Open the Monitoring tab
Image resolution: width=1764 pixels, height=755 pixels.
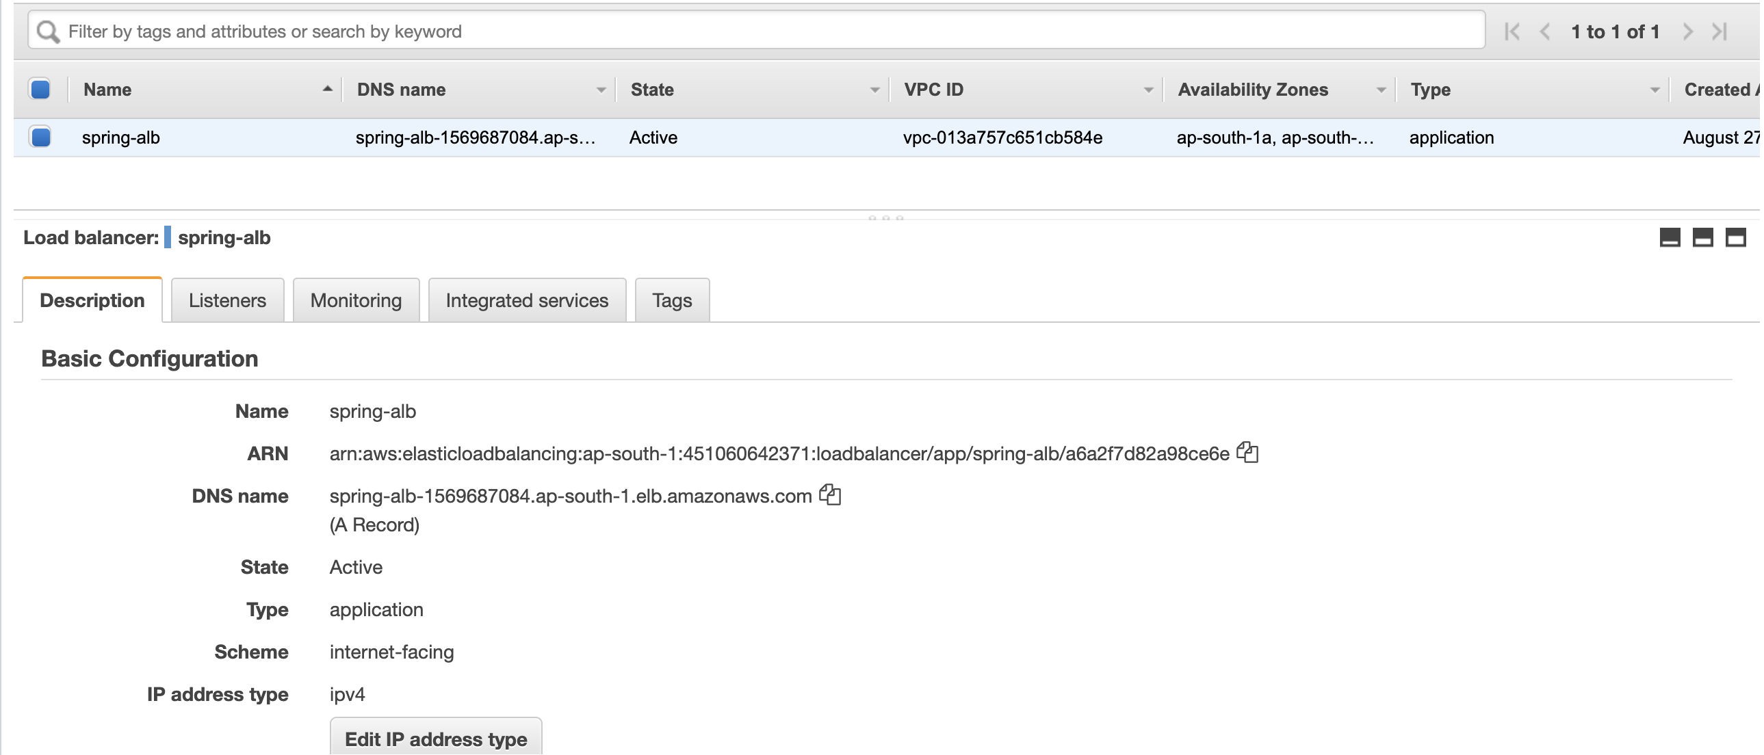click(x=355, y=300)
